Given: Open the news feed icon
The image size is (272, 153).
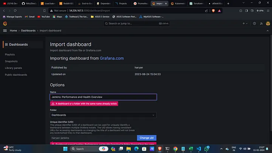Looking at the screenshot, I should click(261, 23).
